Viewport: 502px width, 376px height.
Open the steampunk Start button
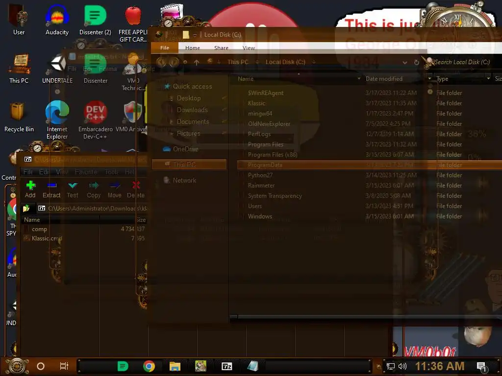coord(17,366)
